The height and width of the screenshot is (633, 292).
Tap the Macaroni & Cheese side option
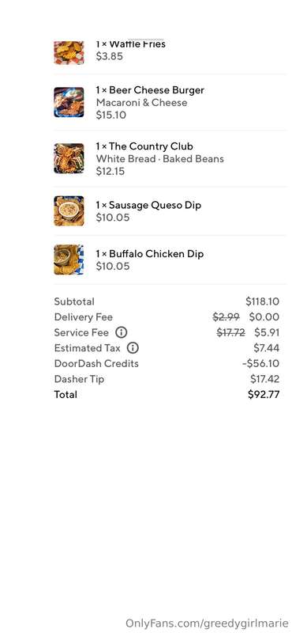(142, 103)
